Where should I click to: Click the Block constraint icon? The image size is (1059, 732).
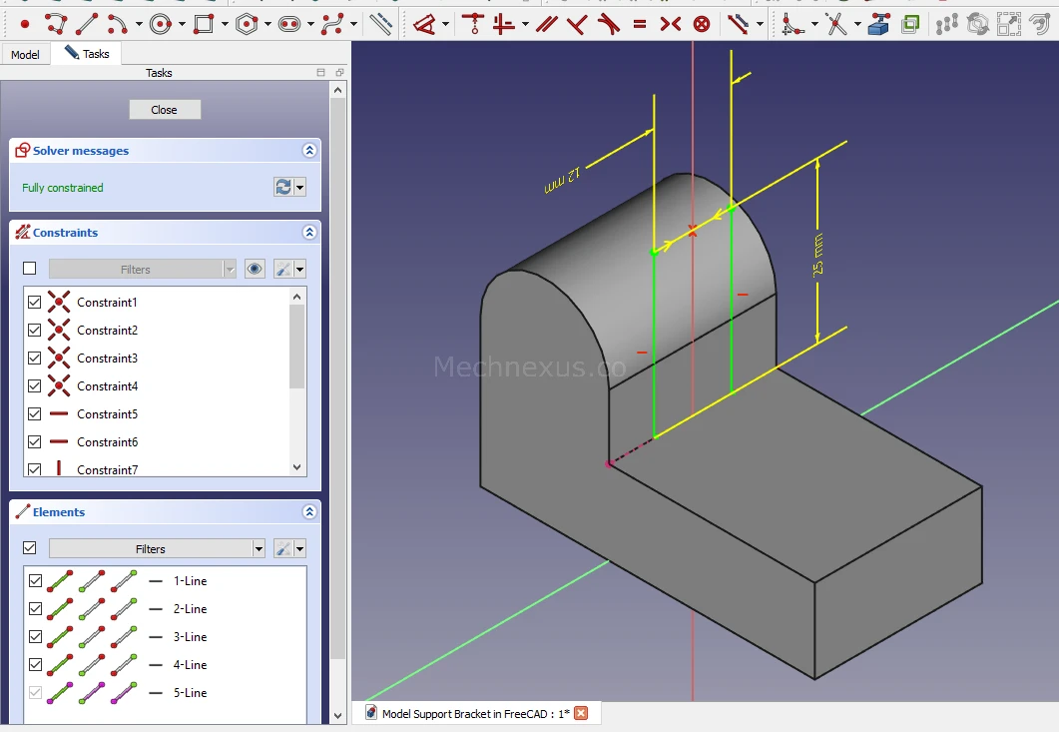click(x=702, y=23)
